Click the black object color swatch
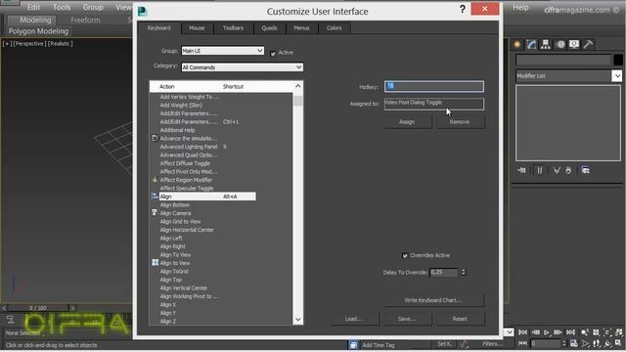This screenshot has width=626, height=352. coord(618,60)
